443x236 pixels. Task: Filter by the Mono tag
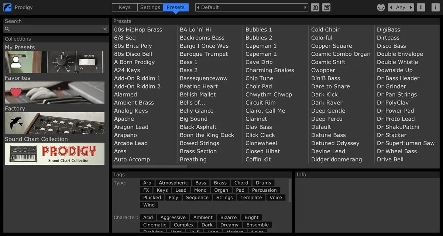(x=200, y=190)
